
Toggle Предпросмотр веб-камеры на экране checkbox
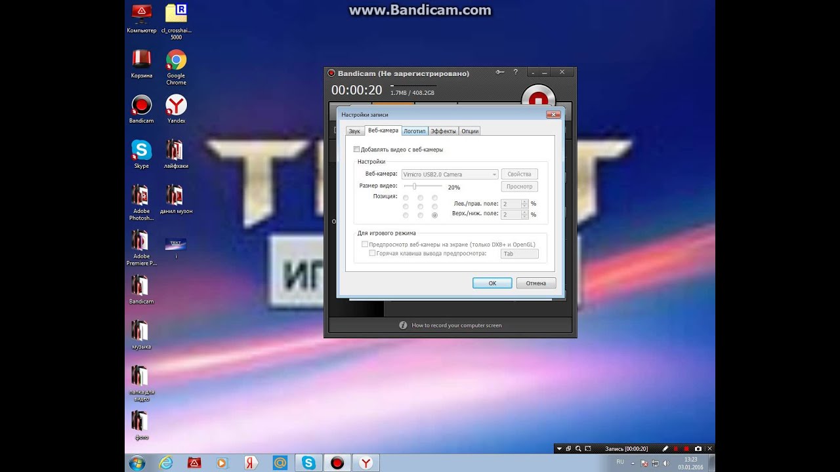pos(365,245)
